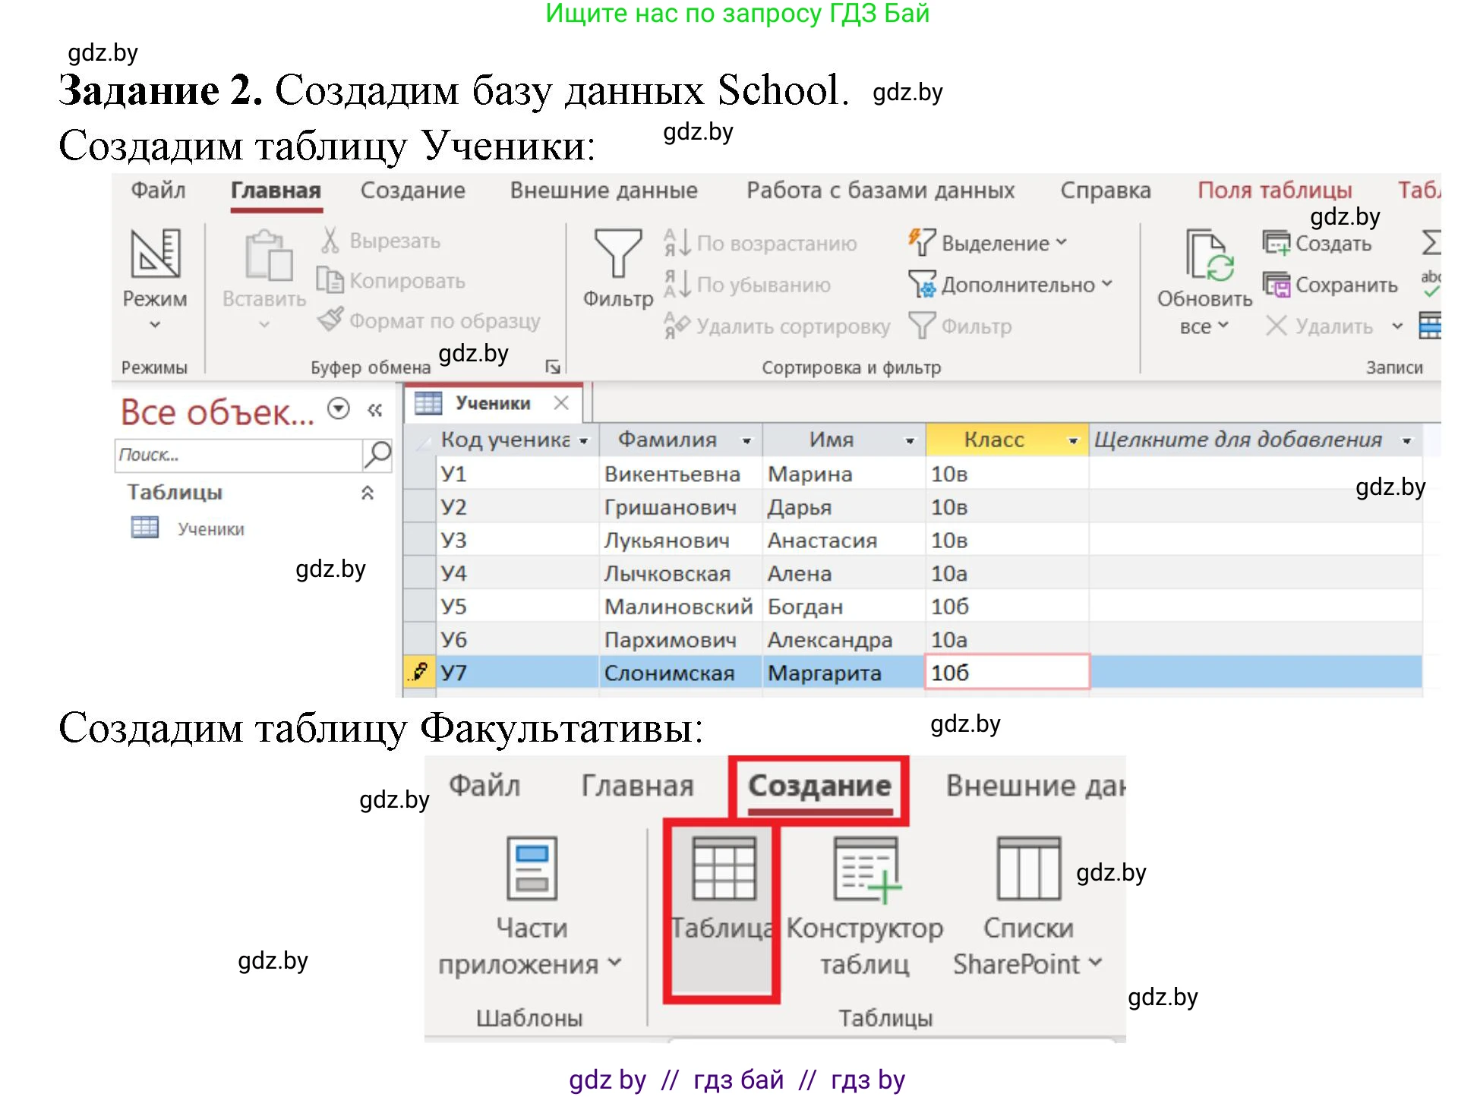Collapse the navigation pane with double chevron
The height and width of the screenshot is (1097, 1477).
374,411
